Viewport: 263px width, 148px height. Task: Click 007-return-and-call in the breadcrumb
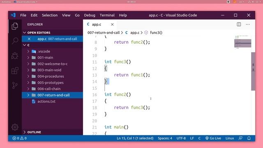pos(104,32)
